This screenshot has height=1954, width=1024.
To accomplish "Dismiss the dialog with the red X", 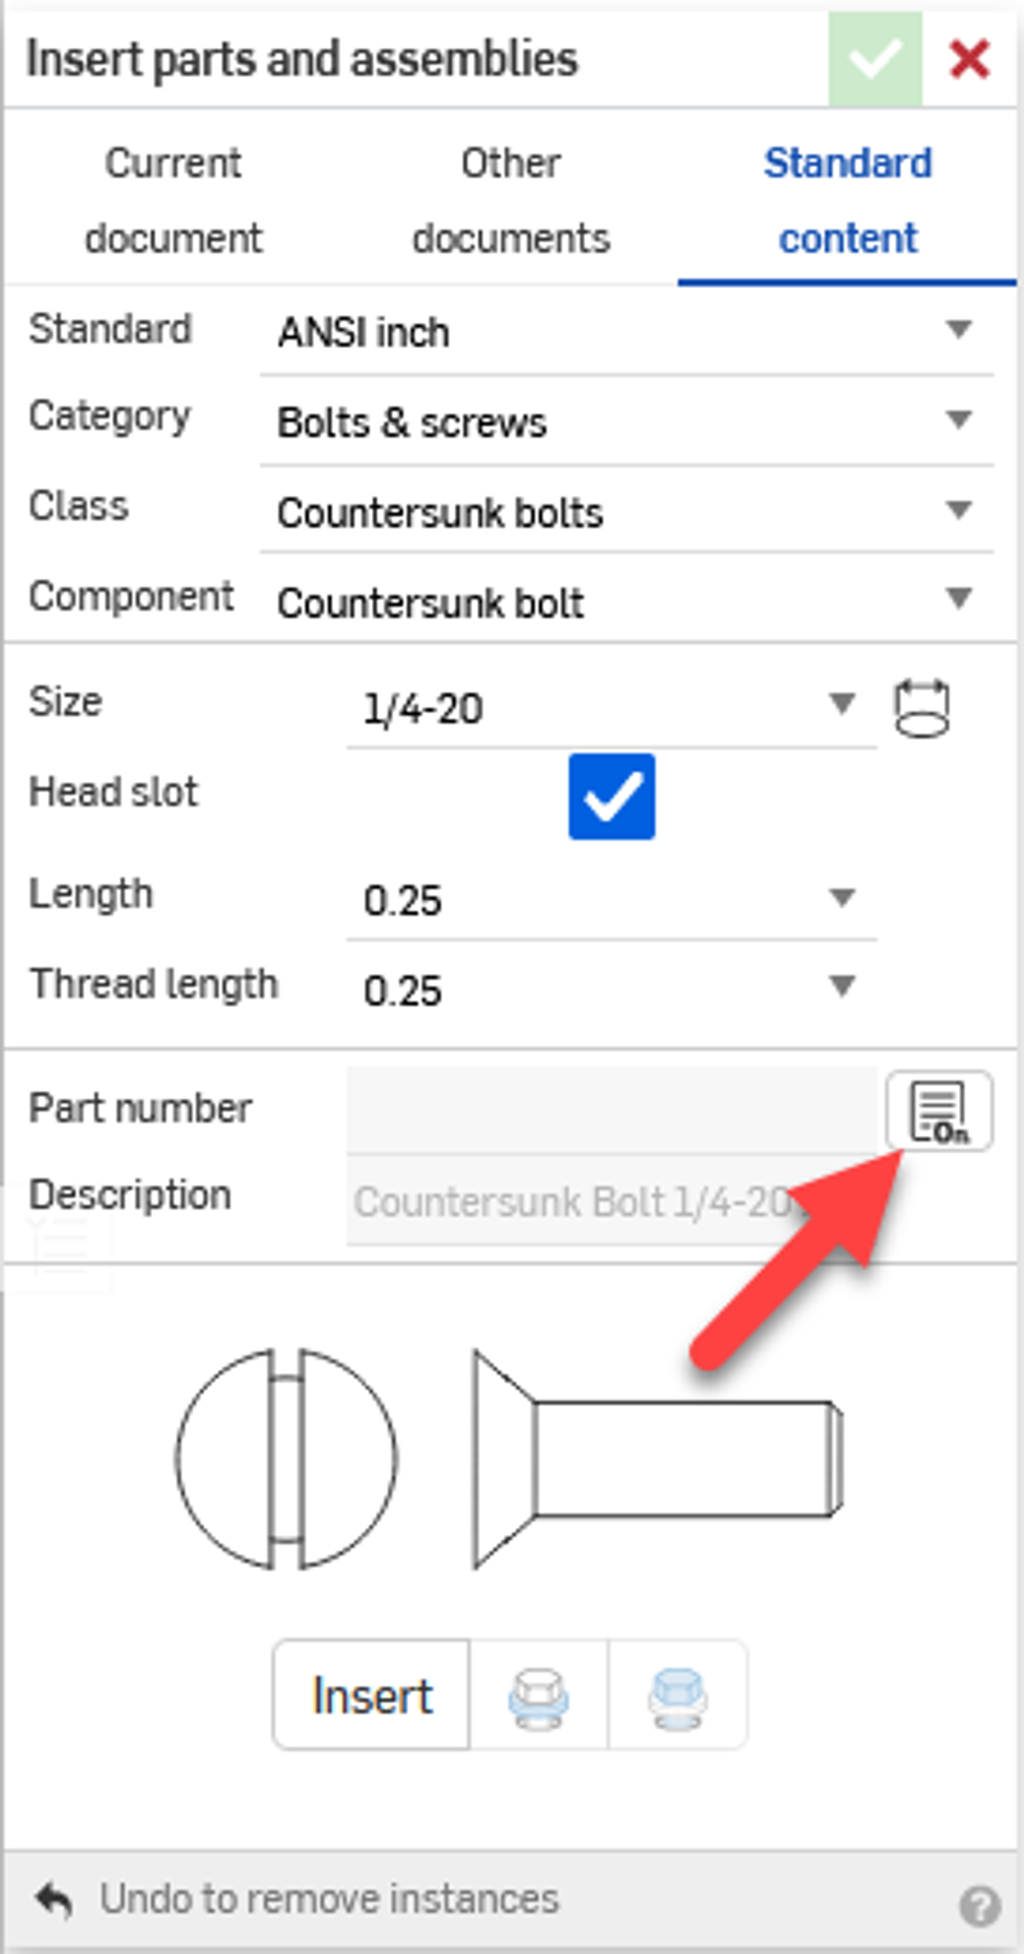I will 968,59.
